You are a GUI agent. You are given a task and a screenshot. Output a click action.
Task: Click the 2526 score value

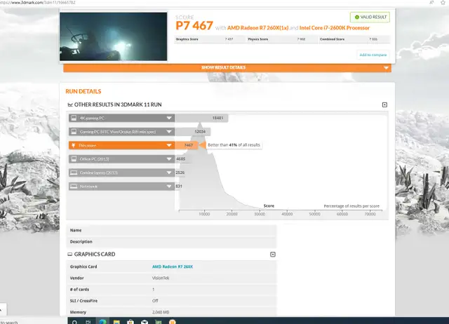click(x=180, y=173)
